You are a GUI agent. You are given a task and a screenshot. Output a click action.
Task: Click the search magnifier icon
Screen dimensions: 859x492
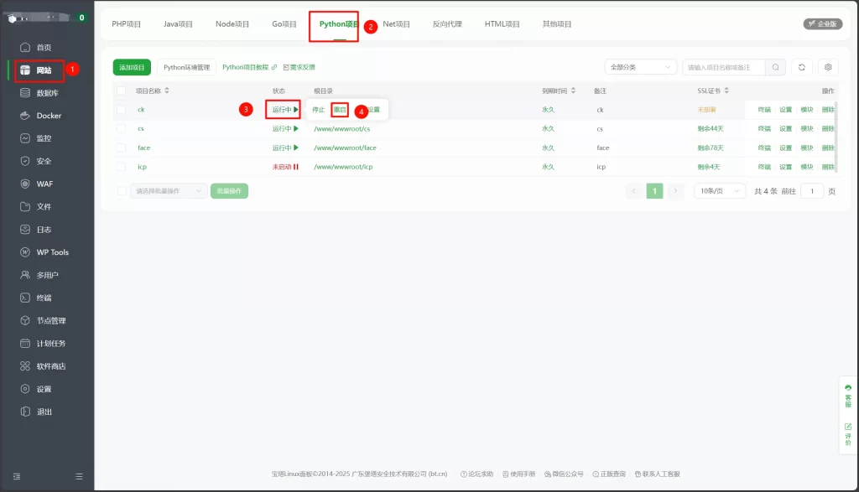pyautogui.click(x=776, y=67)
